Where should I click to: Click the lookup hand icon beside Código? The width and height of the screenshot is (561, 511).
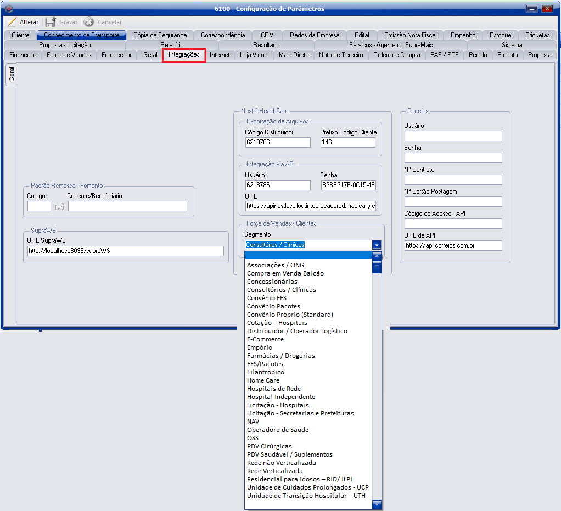(59, 206)
